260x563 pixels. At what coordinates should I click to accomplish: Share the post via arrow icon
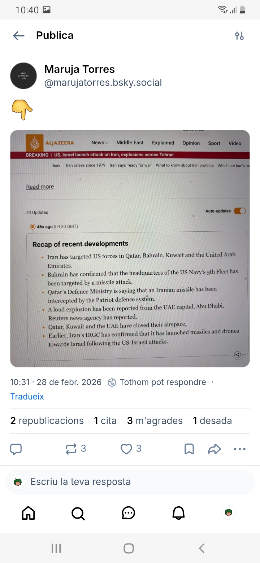(214, 449)
